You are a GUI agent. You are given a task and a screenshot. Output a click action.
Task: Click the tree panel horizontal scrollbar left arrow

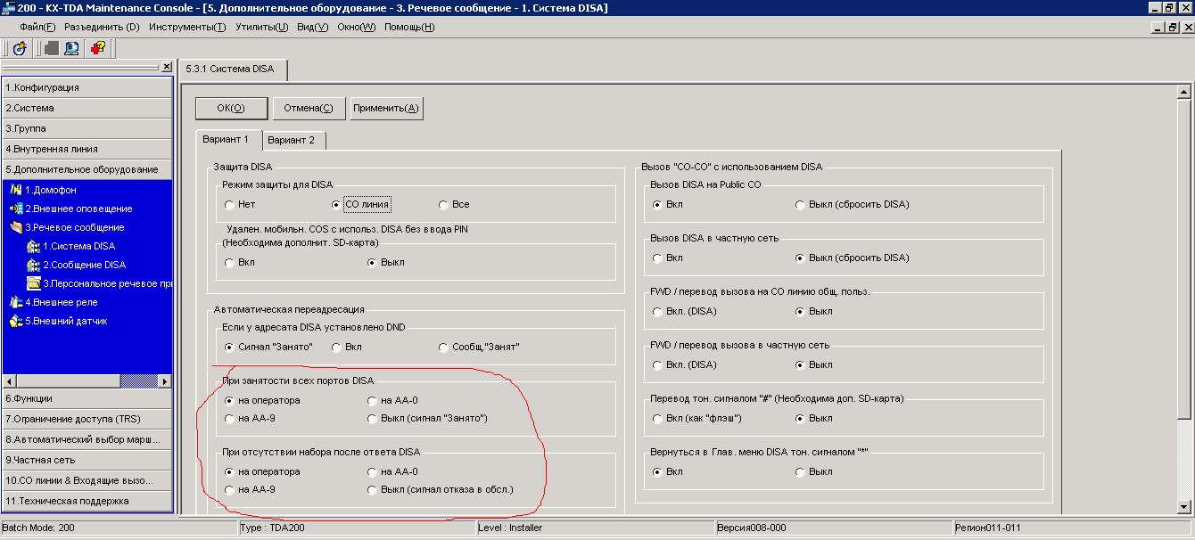click(9, 380)
